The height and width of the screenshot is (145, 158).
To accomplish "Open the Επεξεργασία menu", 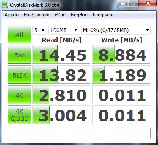I will coord(37,15).
